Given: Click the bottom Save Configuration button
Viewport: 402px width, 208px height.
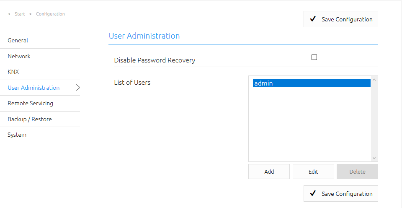Looking at the screenshot, I should tap(341, 193).
